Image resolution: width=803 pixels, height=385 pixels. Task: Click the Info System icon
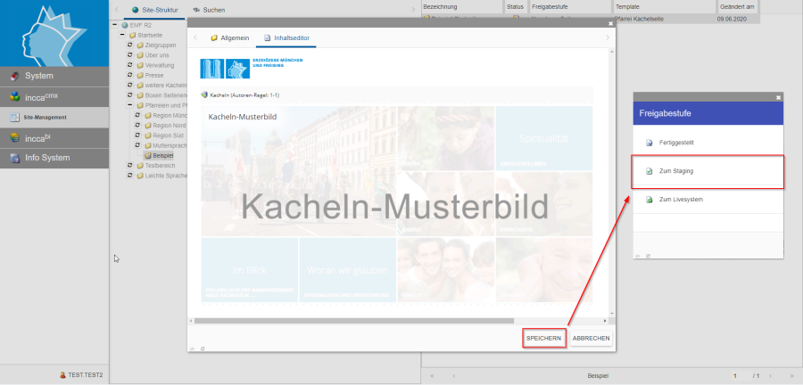click(x=12, y=158)
